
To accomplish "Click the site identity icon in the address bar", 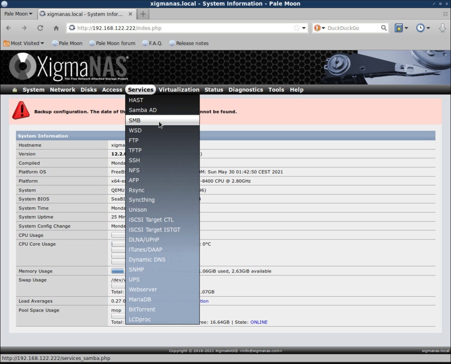I will (72, 28).
